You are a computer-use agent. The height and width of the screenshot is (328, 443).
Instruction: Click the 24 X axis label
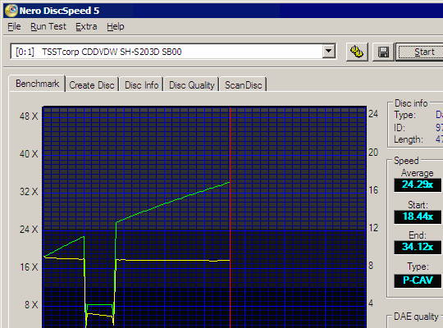[29, 230]
